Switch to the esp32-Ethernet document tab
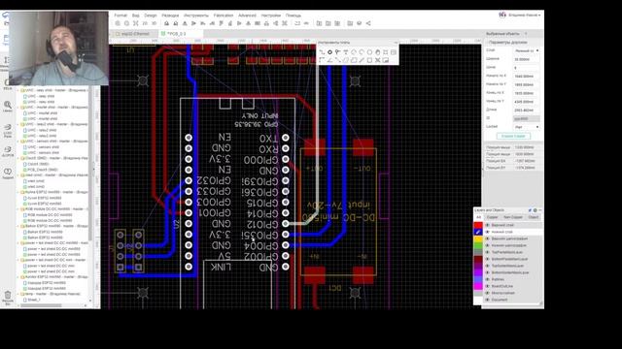 (x=133, y=34)
